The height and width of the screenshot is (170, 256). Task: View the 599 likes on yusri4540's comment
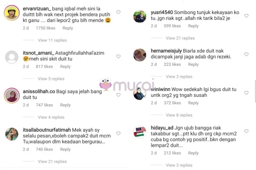pos(172,26)
